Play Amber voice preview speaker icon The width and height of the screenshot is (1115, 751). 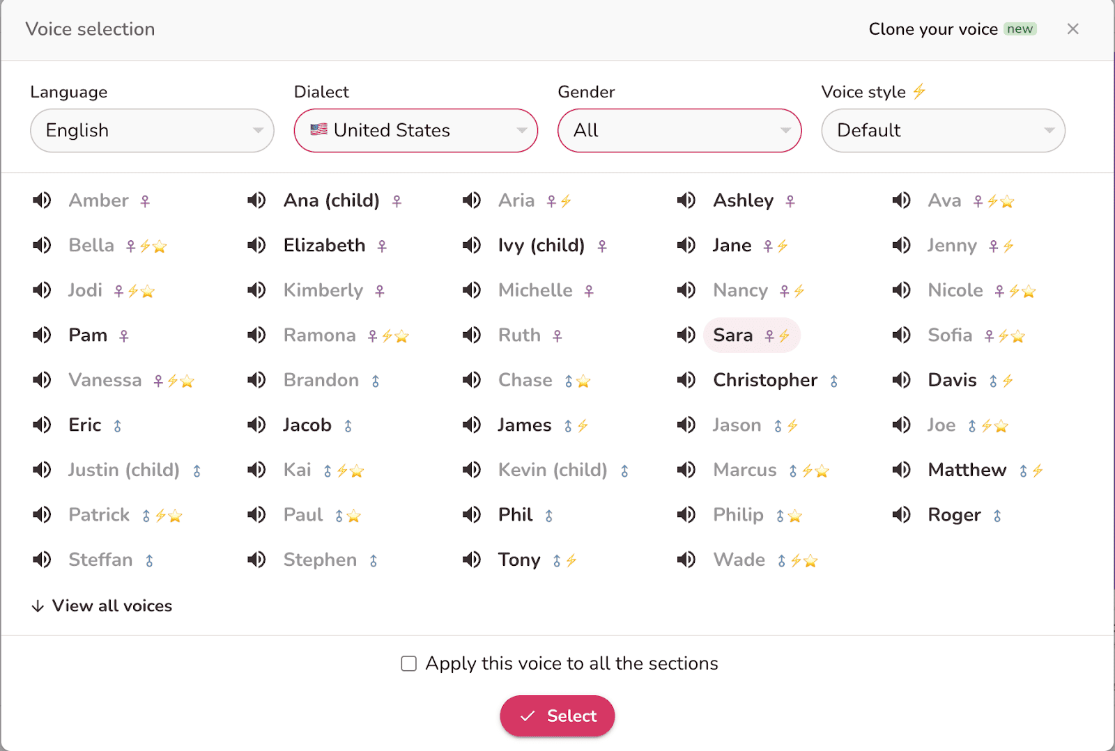tap(42, 200)
